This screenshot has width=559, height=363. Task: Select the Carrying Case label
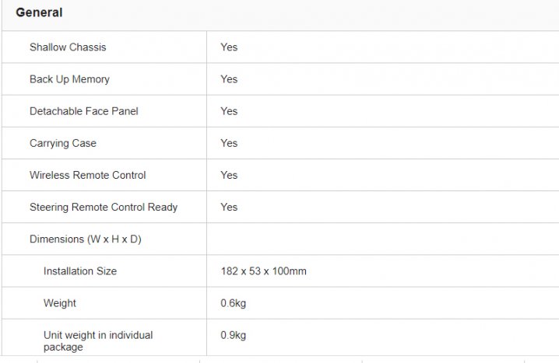[x=63, y=143]
